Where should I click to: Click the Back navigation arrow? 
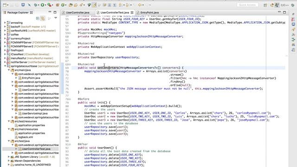click(140, 5)
